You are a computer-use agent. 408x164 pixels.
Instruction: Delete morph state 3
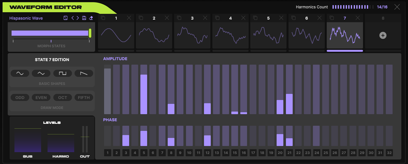[x=205, y=18]
